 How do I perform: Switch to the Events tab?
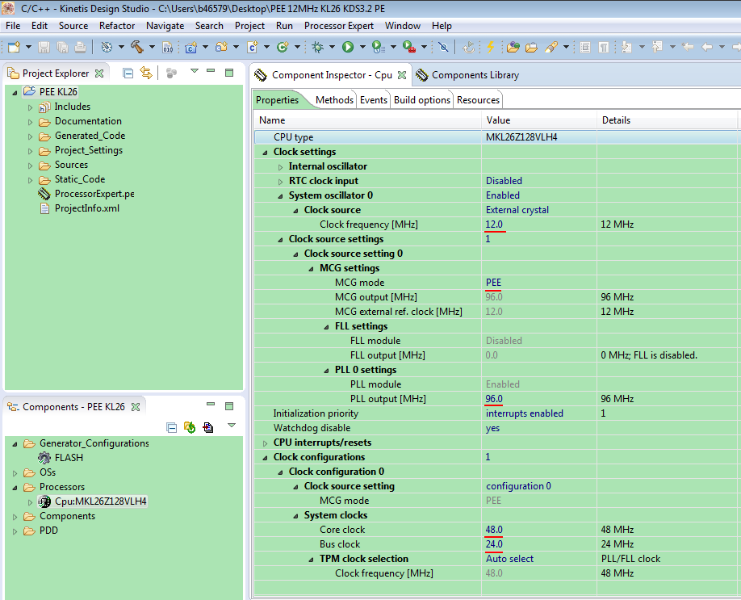point(374,100)
